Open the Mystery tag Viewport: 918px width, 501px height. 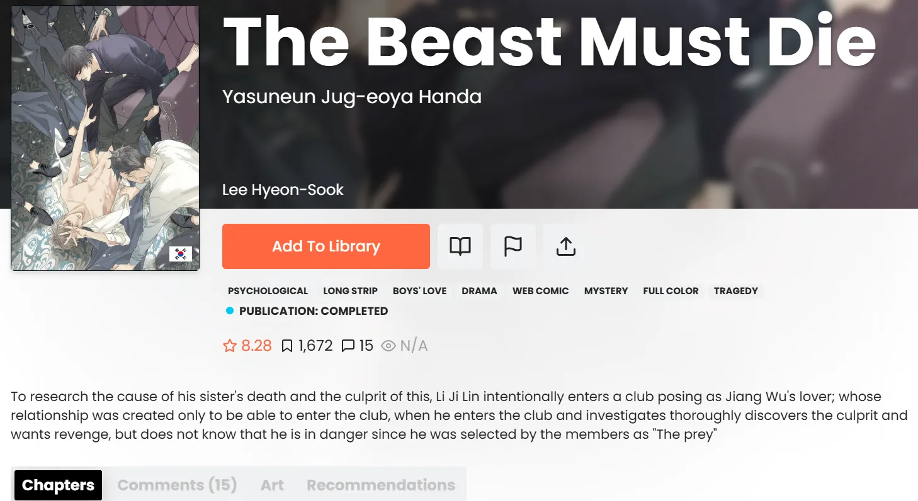coord(606,291)
